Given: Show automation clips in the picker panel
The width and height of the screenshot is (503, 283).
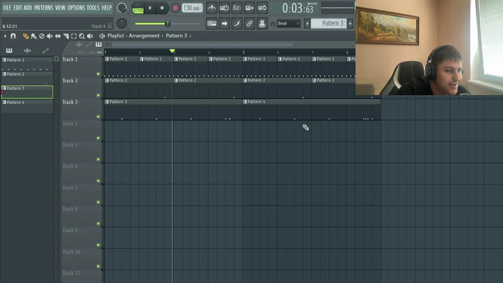Looking at the screenshot, I should [46, 50].
